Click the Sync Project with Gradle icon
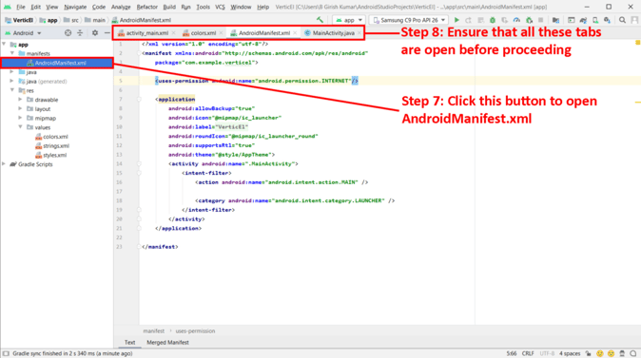This screenshot has height=358, width=641. tap(583, 20)
